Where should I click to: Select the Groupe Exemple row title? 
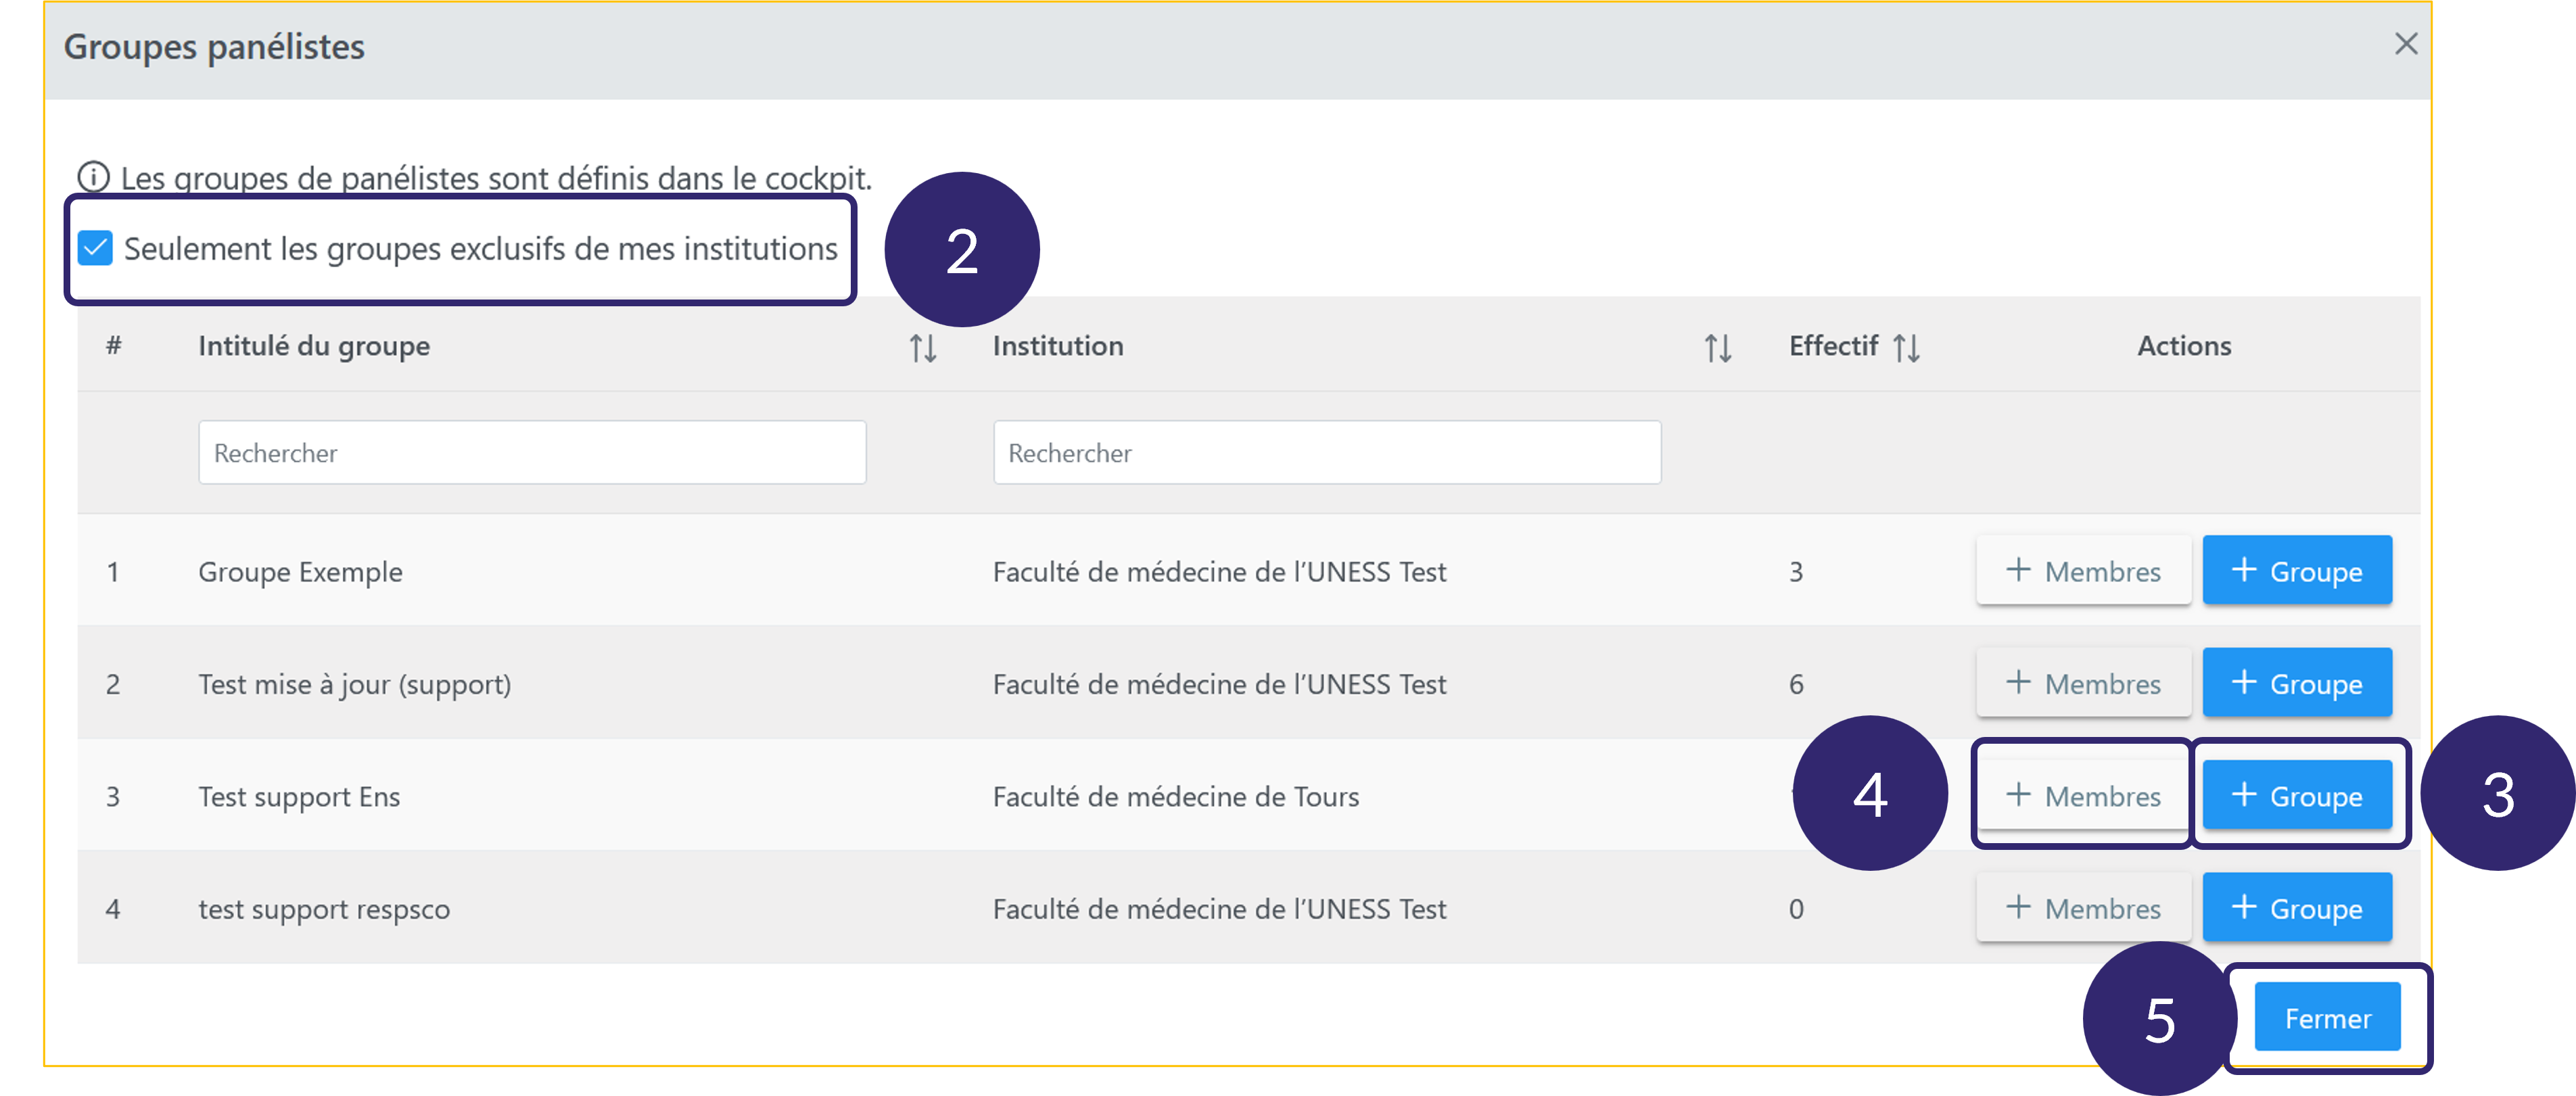(x=300, y=572)
